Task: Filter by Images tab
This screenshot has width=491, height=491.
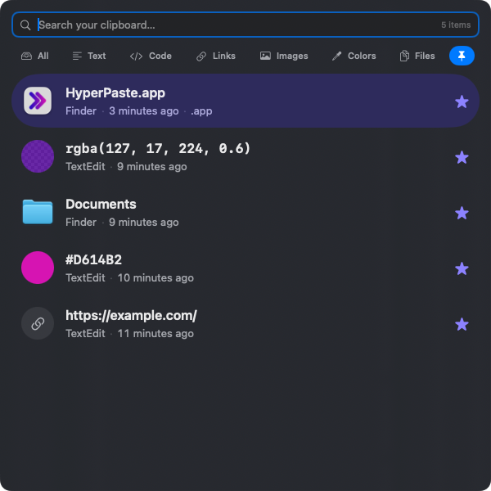Action: 284,56
